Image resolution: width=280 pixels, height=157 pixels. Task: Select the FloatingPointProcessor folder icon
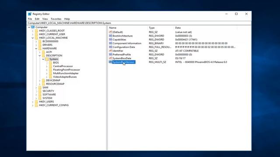click(51, 70)
